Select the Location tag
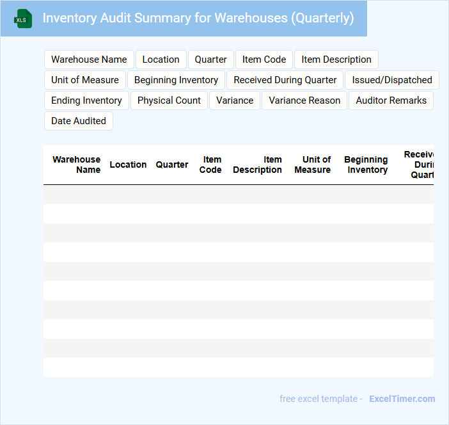Screen dimensions: 449x425 (161, 60)
